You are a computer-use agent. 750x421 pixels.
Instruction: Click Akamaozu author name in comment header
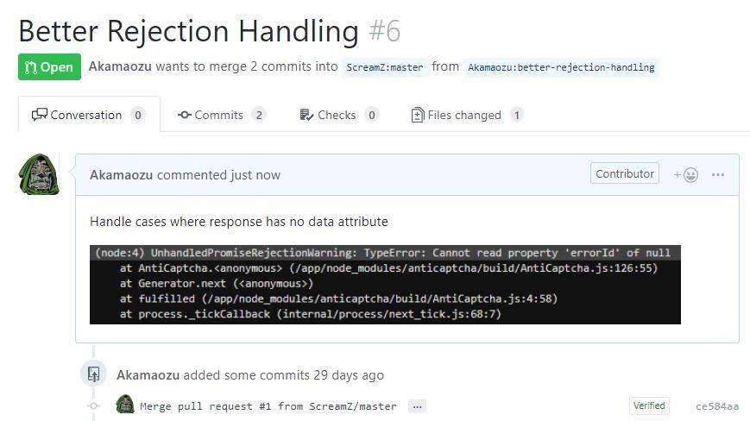click(121, 175)
